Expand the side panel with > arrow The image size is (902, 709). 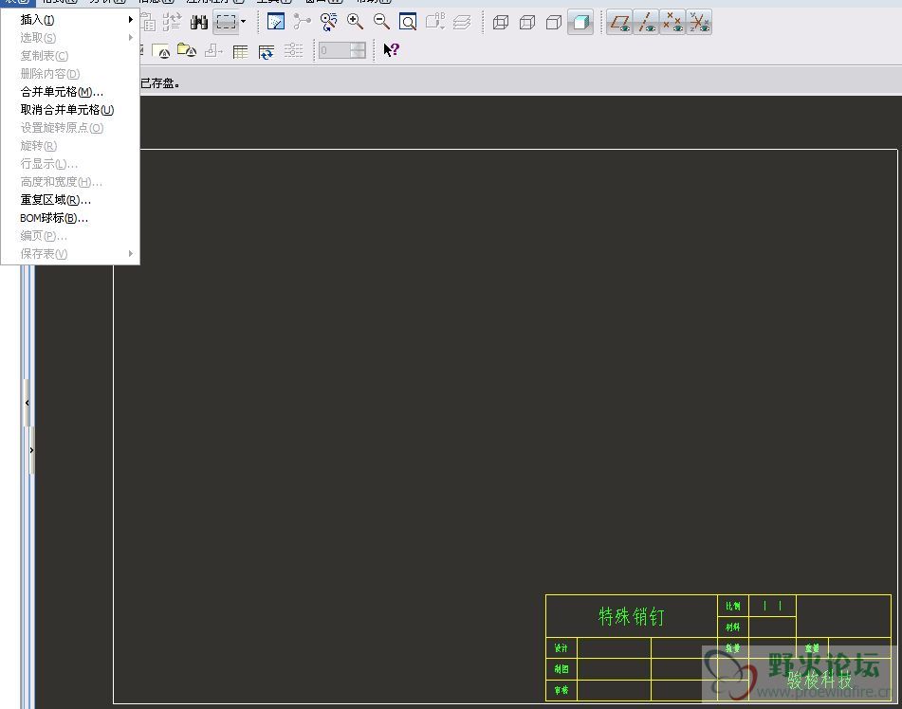tap(31, 450)
